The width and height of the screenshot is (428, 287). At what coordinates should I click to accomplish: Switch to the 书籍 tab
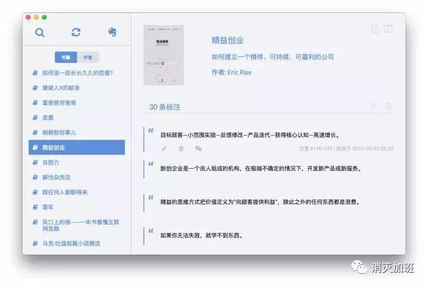tap(65, 57)
